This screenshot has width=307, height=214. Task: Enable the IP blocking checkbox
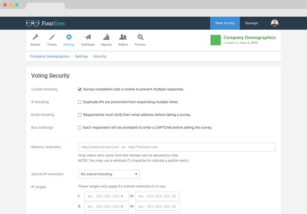tap(80, 102)
